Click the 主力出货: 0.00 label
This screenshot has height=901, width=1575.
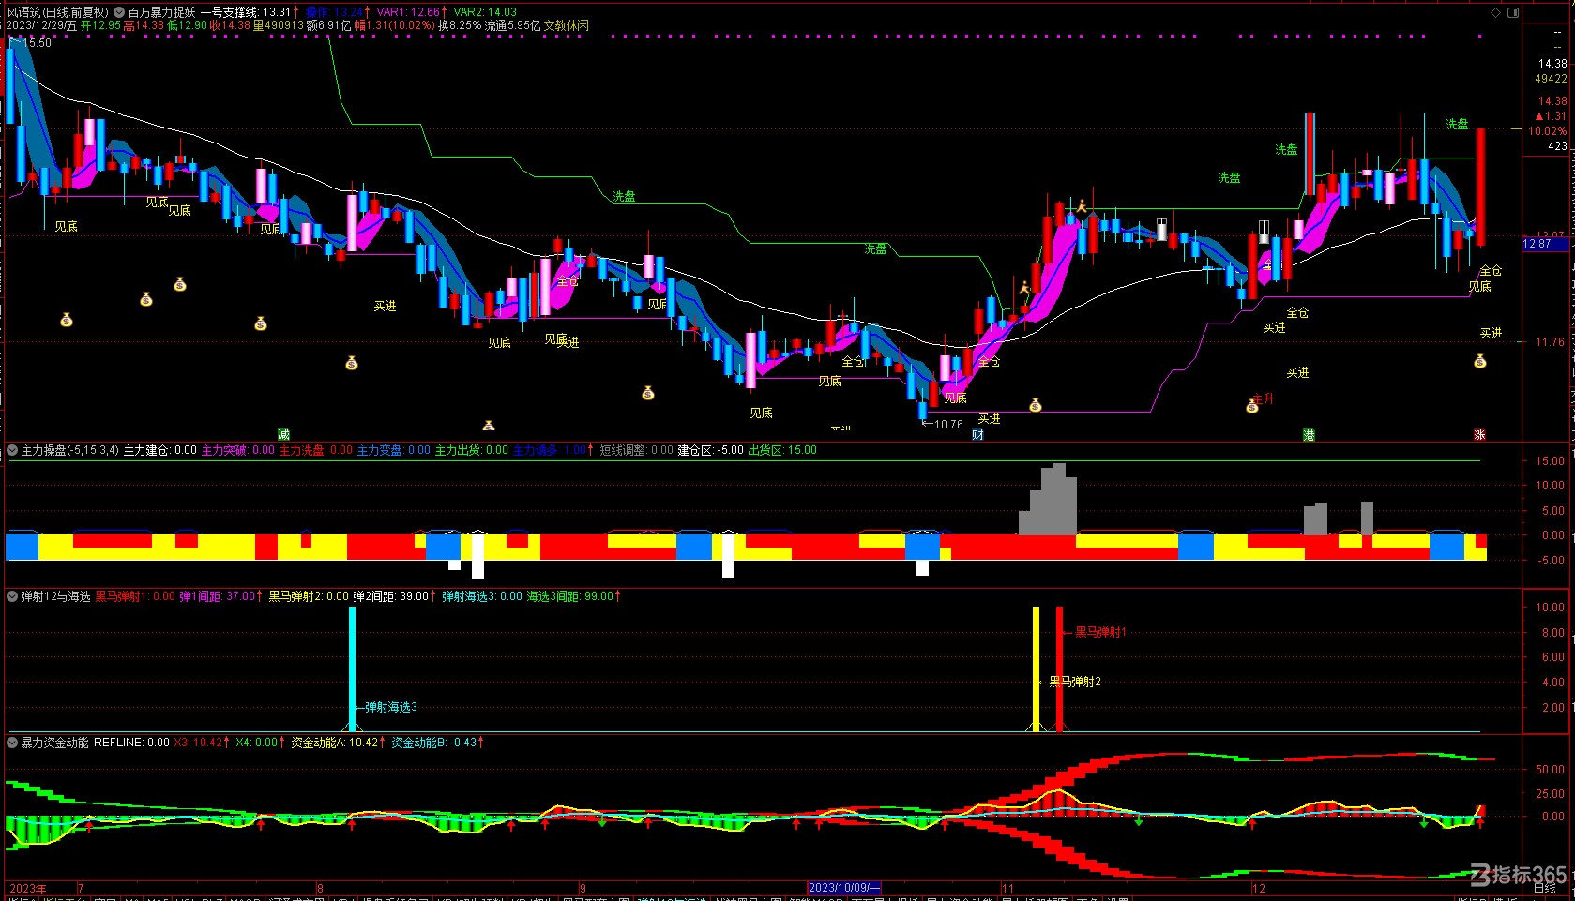(x=472, y=450)
